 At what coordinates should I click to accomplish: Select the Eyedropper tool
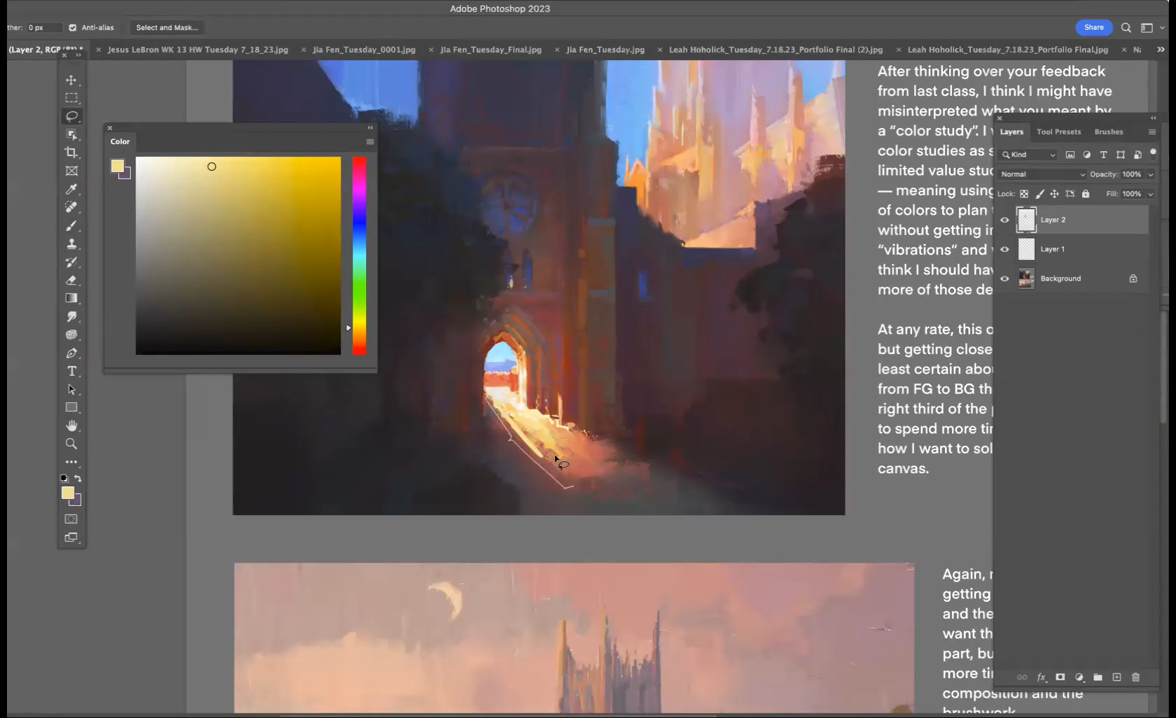pyautogui.click(x=71, y=189)
